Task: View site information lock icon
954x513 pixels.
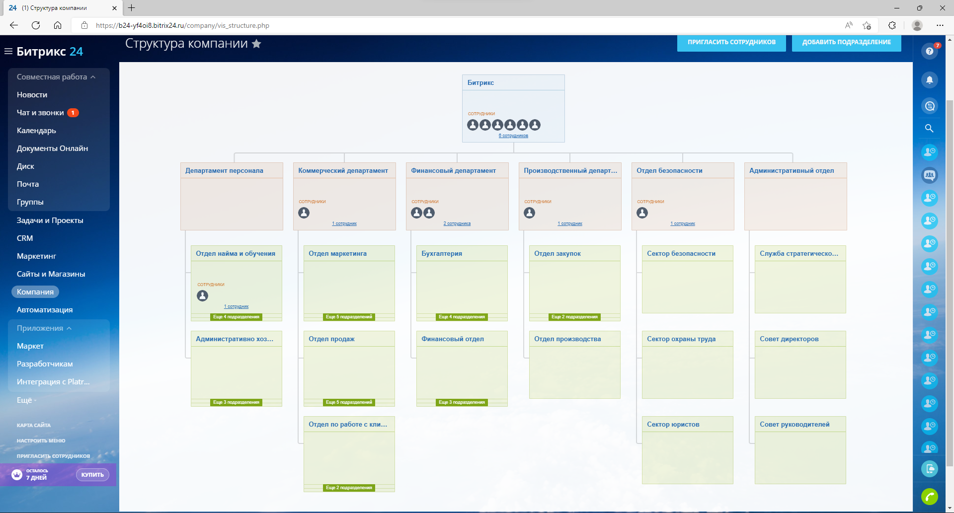Action: pyautogui.click(x=84, y=25)
